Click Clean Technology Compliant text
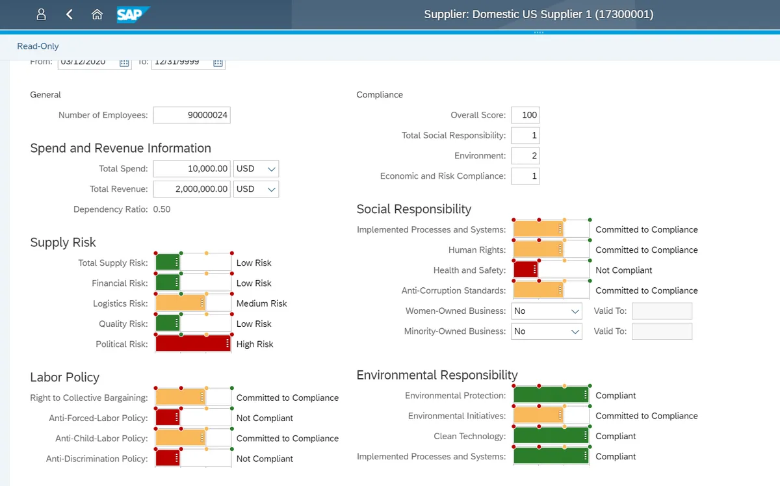The image size is (780, 486). point(616,436)
